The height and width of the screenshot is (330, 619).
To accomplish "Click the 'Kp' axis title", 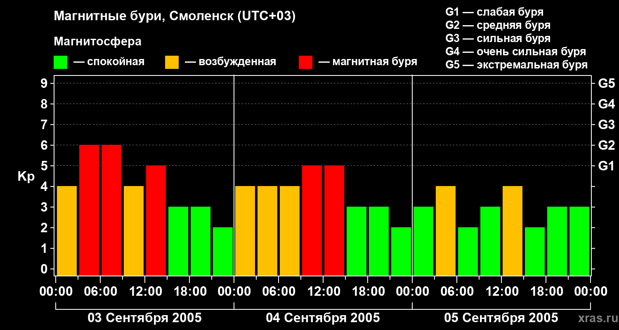I will coord(26,177).
